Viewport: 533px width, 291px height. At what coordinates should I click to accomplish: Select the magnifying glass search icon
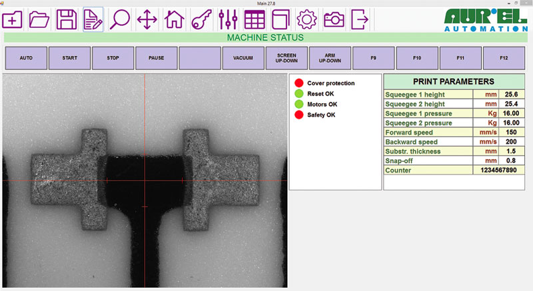(x=120, y=20)
